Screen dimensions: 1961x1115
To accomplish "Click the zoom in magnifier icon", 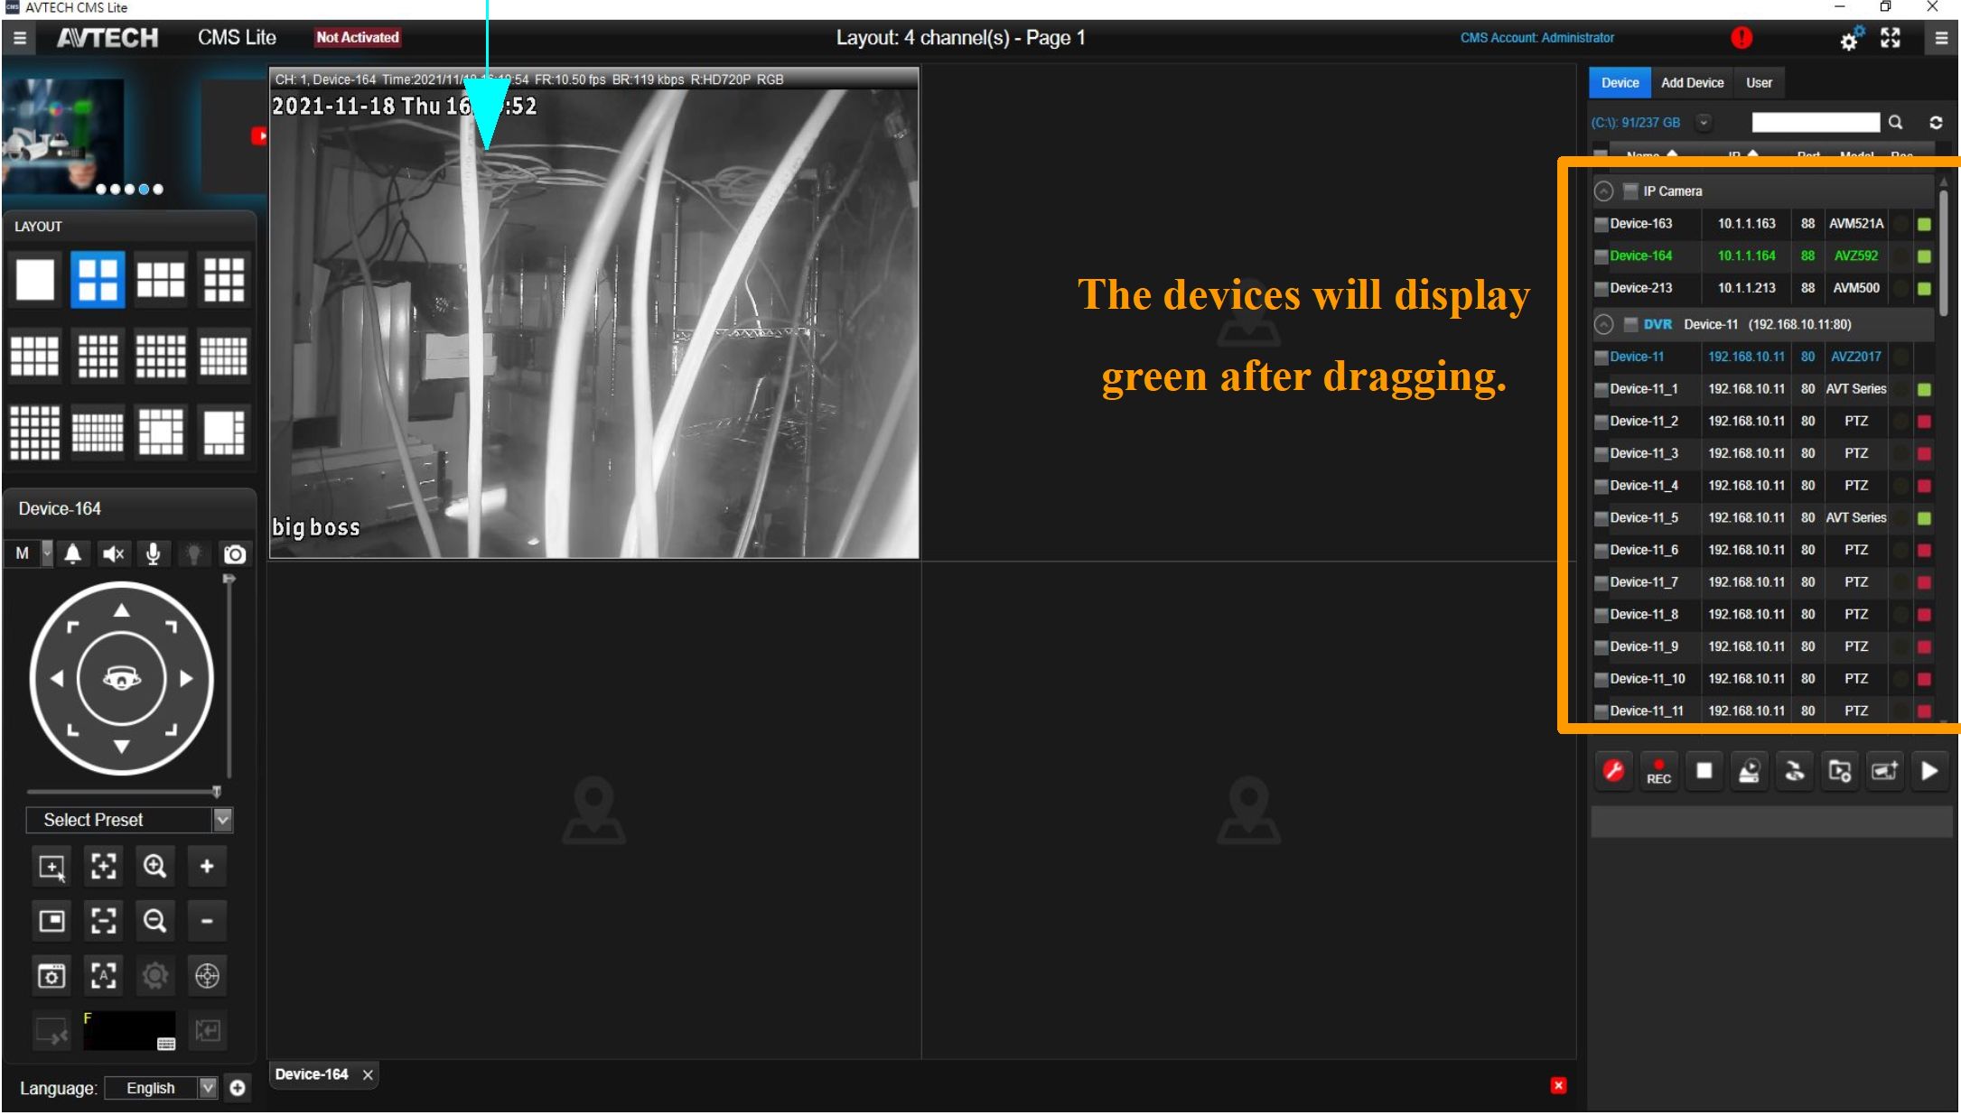I will pos(154,867).
